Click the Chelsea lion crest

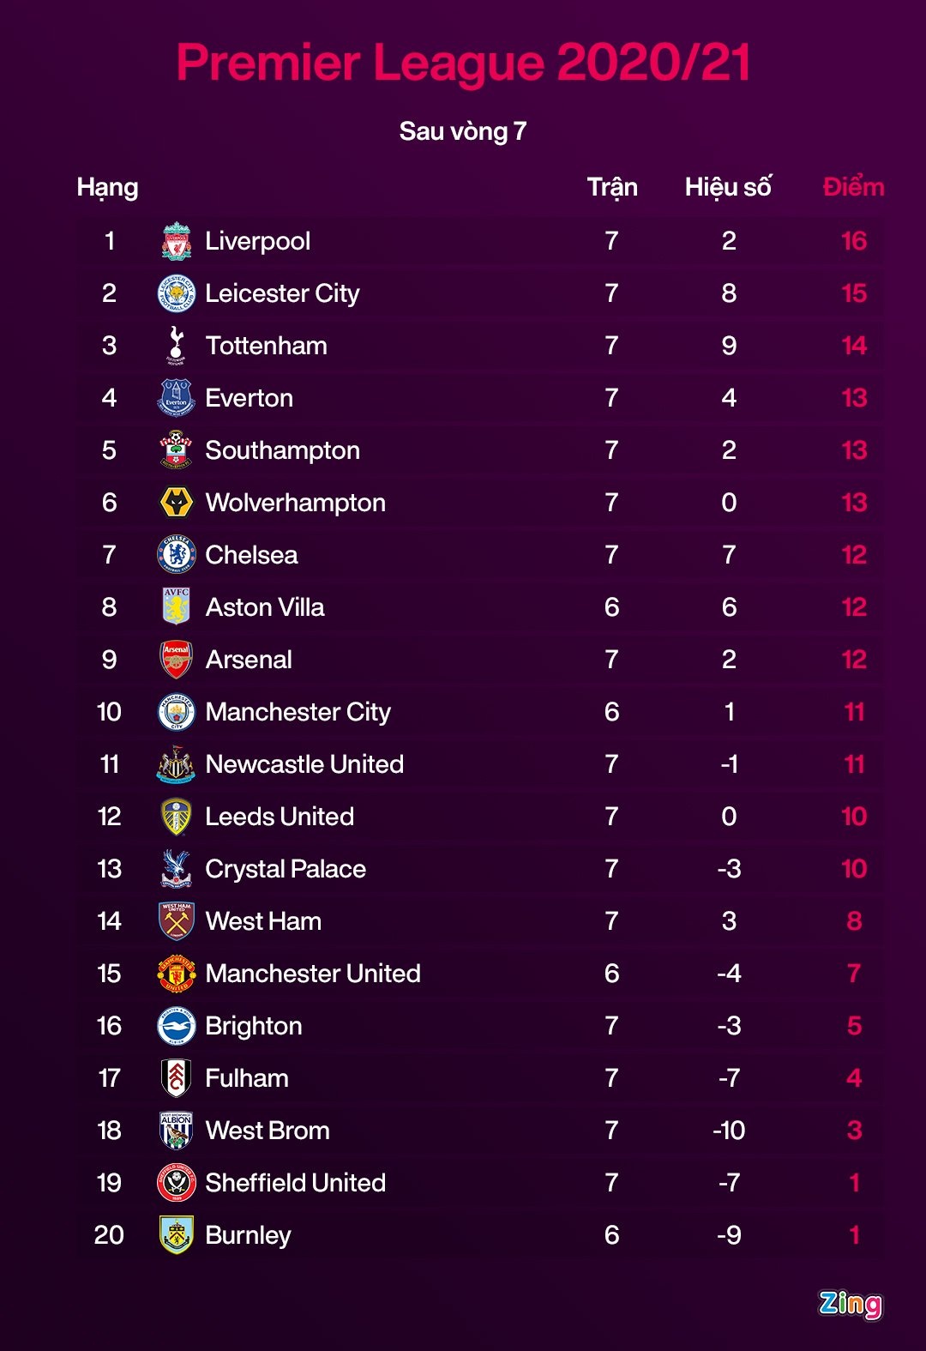(177, 555)
